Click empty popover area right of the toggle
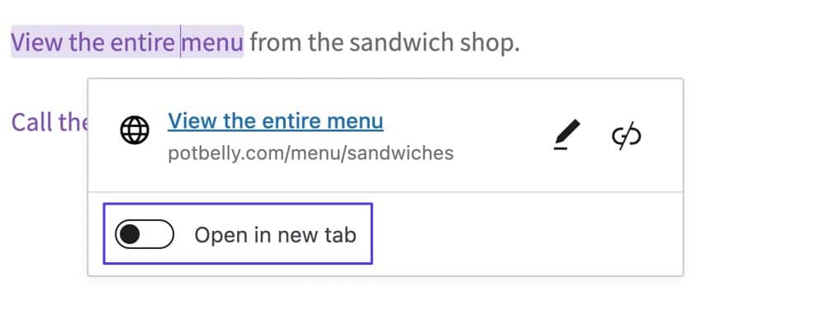The height and width of the screenshot is (320, 819). point(527,234)
